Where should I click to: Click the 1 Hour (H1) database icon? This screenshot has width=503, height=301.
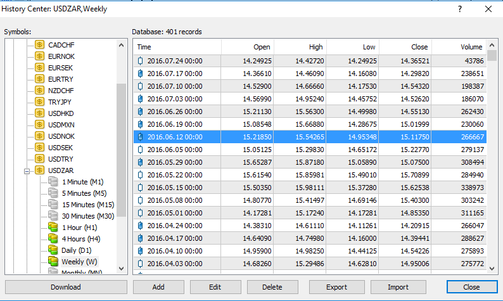53,227
